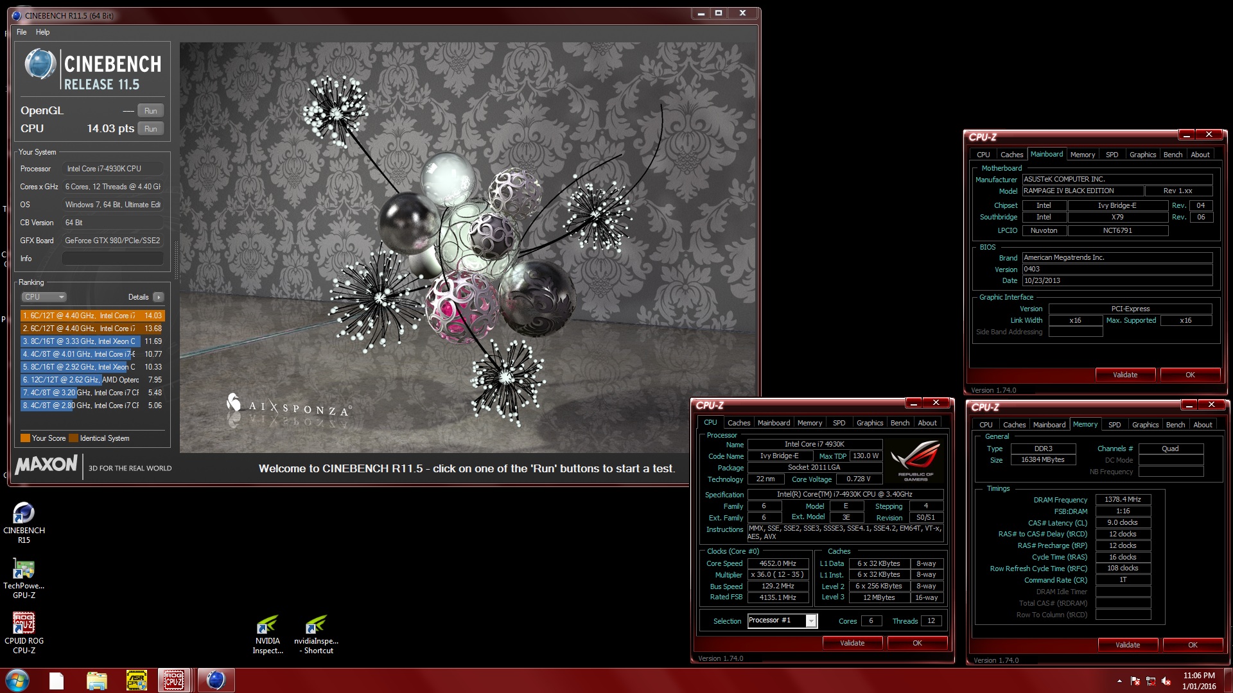Image resolution: width=1233 pixels, height=693 pixels.
Task: Click the Threads count field showing 12
Action: pos(931,620)
